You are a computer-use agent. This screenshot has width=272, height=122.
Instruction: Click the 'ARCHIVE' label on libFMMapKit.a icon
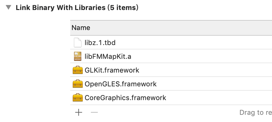click(77, 59)
